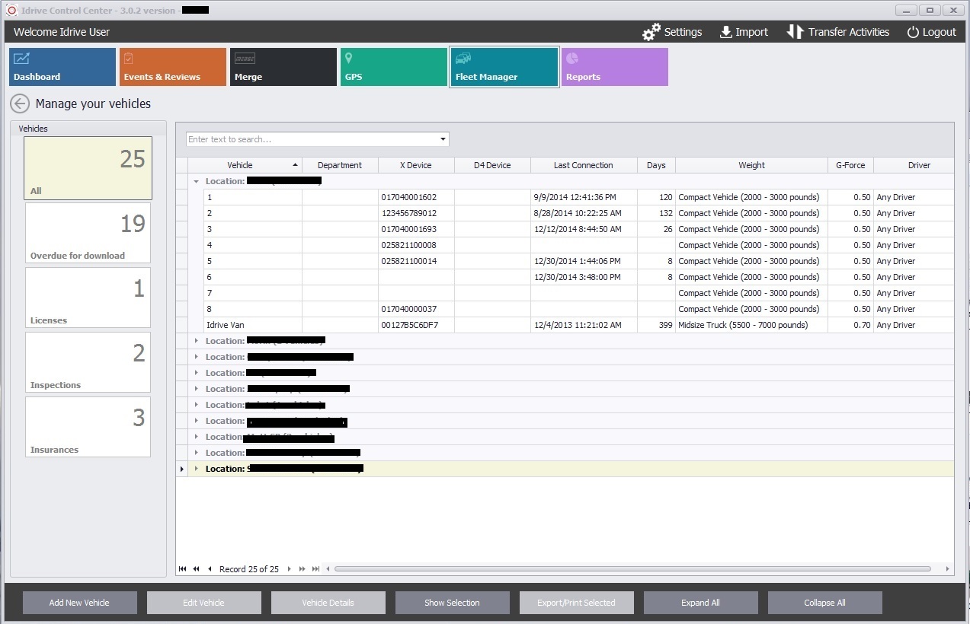The width and height of the screenshot is (970, 624).
Task: Click the horizontal scrollbar under the grid
Action: coord(632,569)
